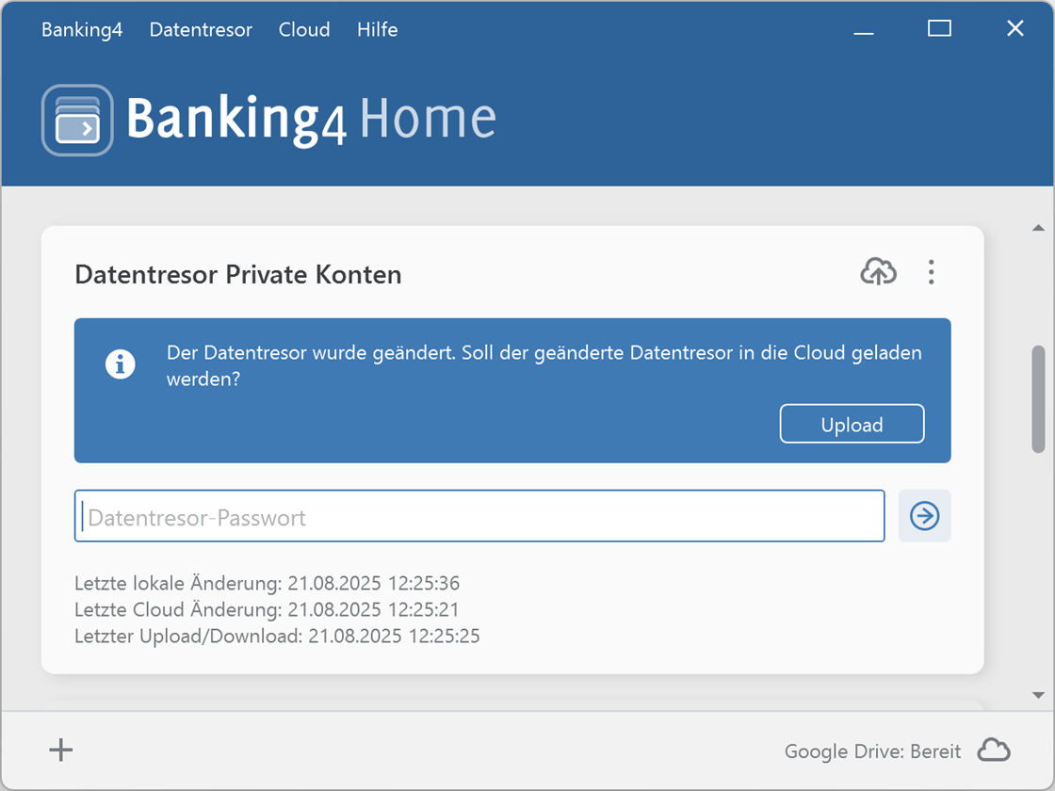Click the info icon in the notification banner
Screen dimensions: 1055x791
click(x=121, y=363)
